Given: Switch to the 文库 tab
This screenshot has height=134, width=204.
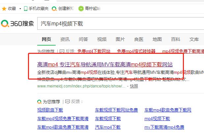Looking at the screenshot, I should point(194,39).
